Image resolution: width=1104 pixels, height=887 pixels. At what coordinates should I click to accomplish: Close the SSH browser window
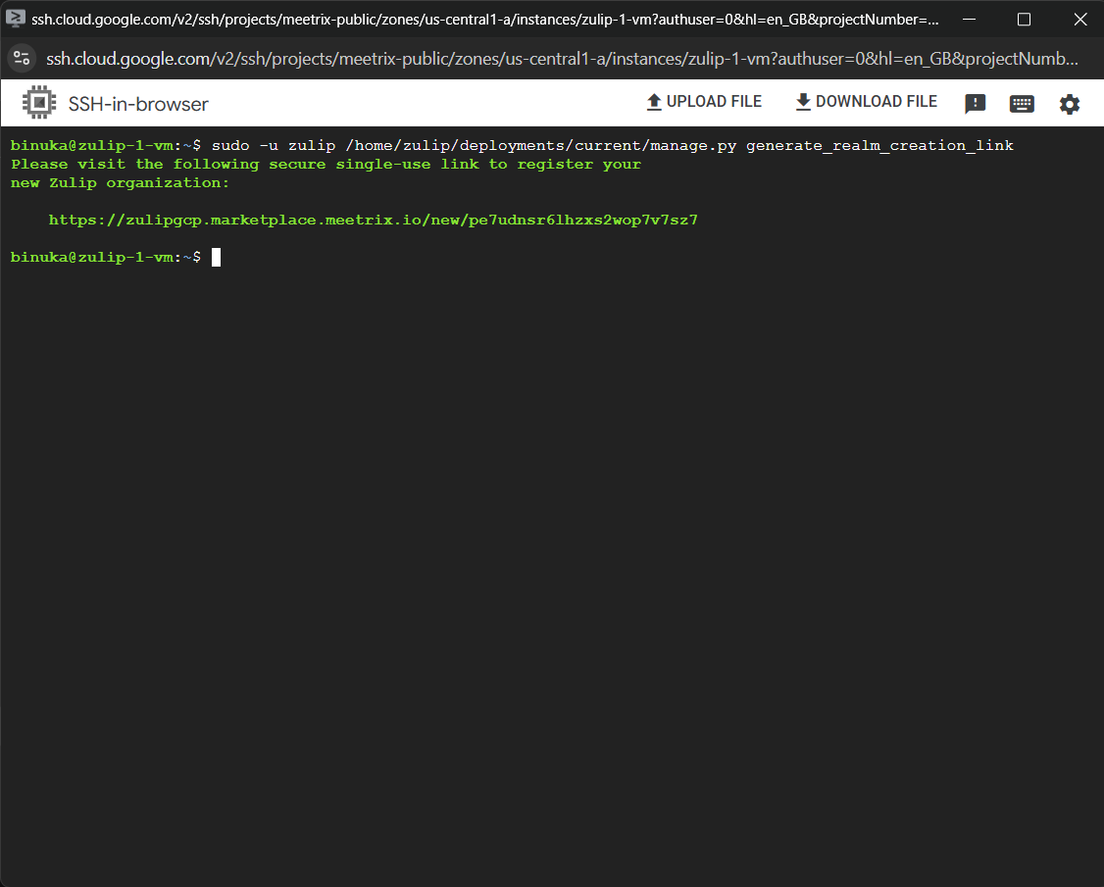(x=1080, y=19)
